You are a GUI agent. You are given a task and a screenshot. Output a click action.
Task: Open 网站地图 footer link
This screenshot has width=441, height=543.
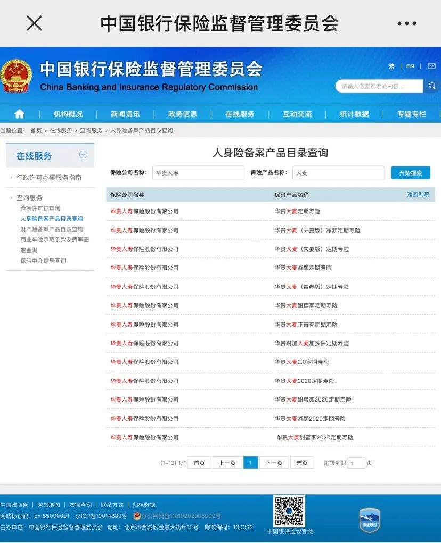click(x=48, y=505)
